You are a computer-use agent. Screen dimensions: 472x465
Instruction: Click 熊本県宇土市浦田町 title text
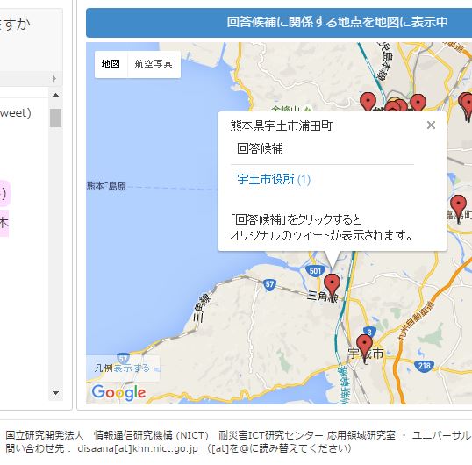click(281, 125)
